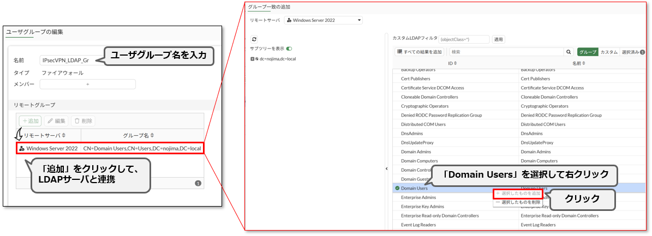Choose 選択したものを追加 from the context menu
Screen dimensions: 652x236
click(x=518, y=193)
